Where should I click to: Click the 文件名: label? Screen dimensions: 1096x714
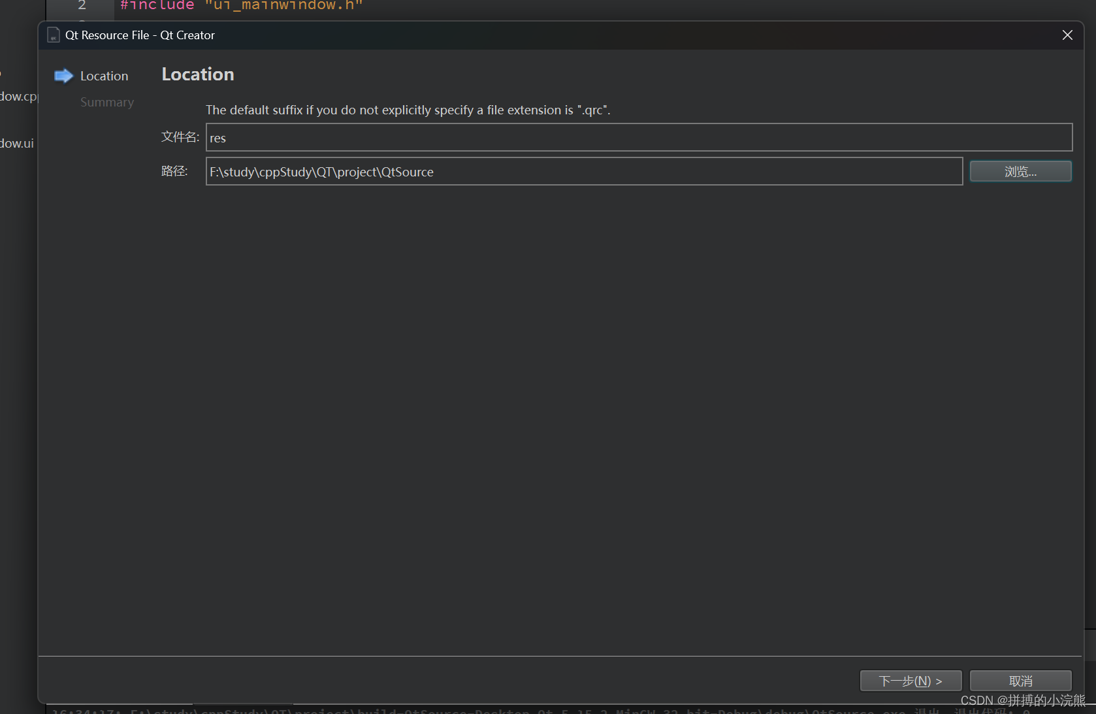coord(180,137)
